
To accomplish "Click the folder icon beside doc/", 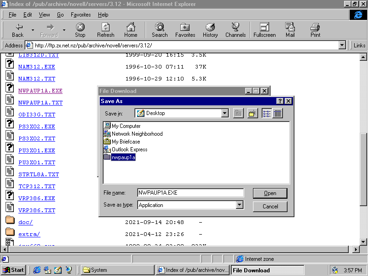I will pos(10,220).
